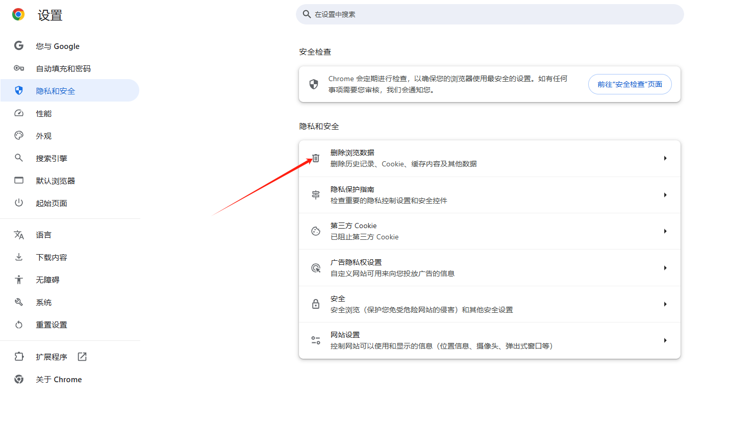
Task: Click the Chrome icon for 关于 Chrome
Action: (x=19, y=379)
